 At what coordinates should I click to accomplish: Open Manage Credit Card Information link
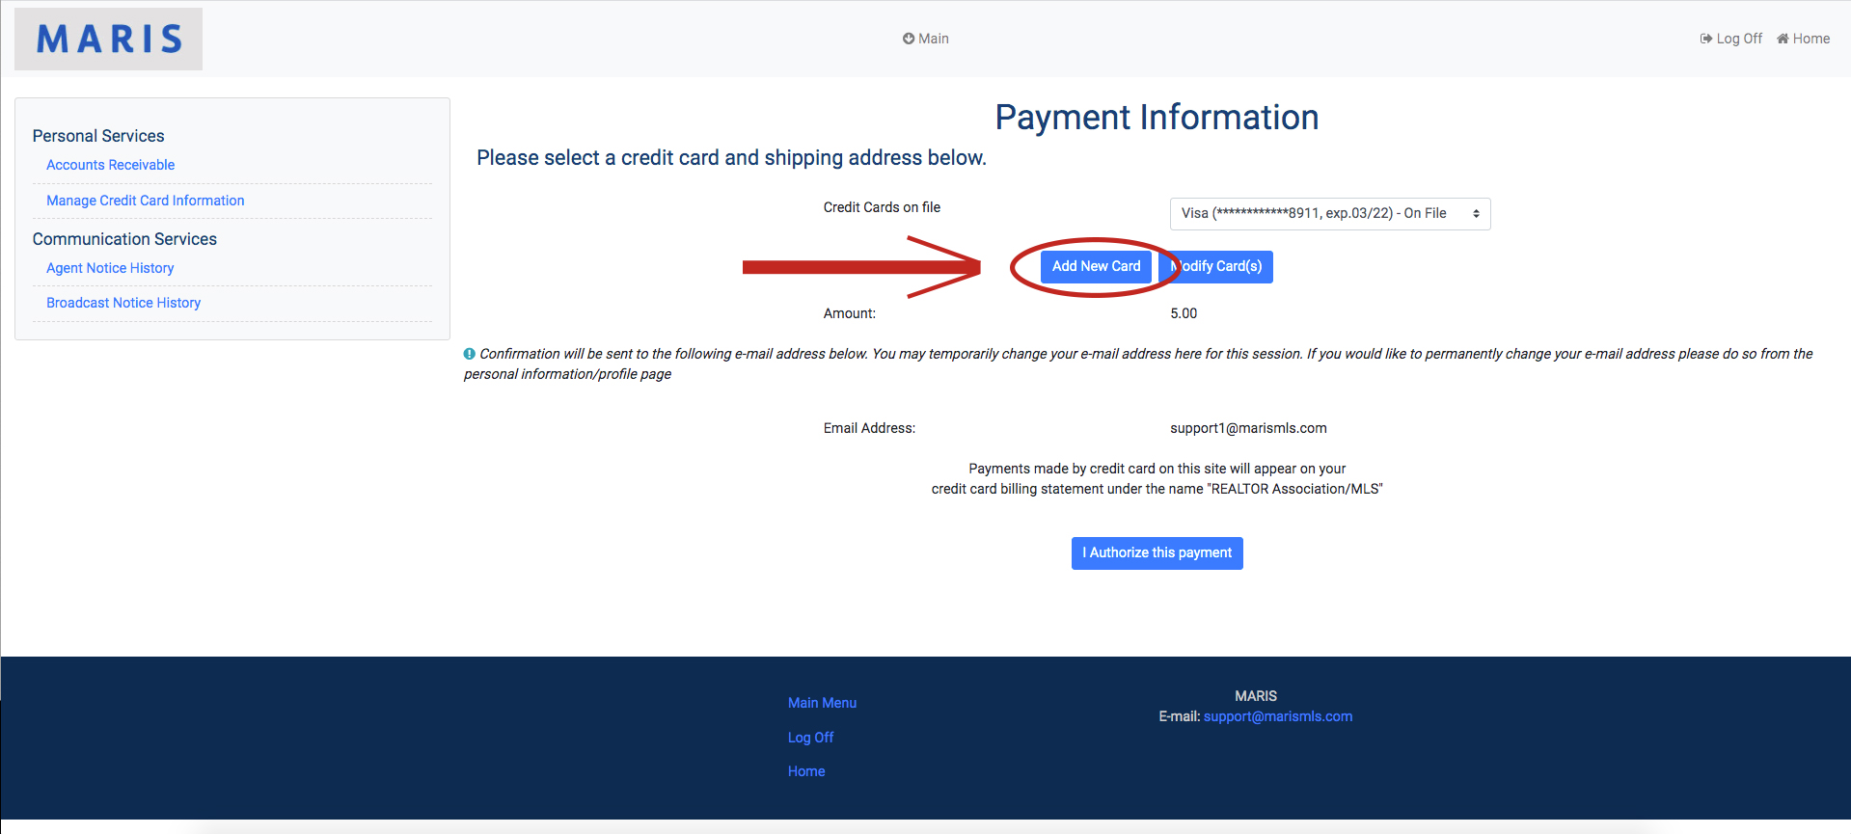coord(146,201)
